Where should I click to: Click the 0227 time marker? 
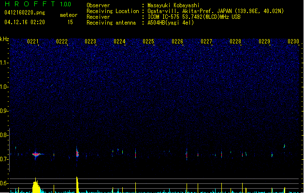(206, 41)
